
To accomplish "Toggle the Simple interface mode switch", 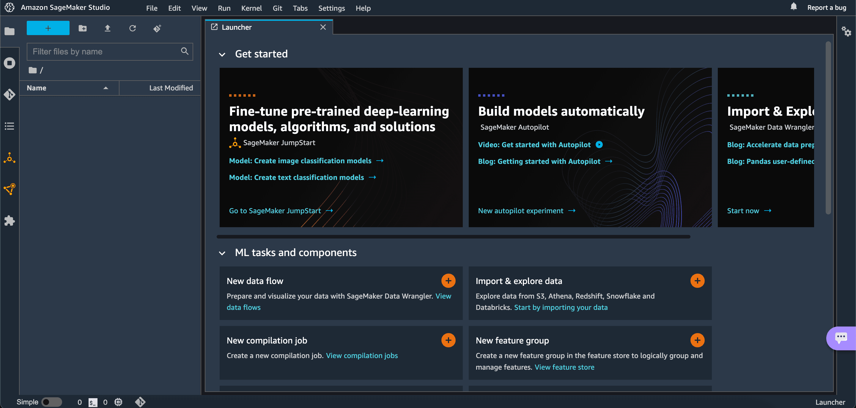I will [x=51, y=402].
